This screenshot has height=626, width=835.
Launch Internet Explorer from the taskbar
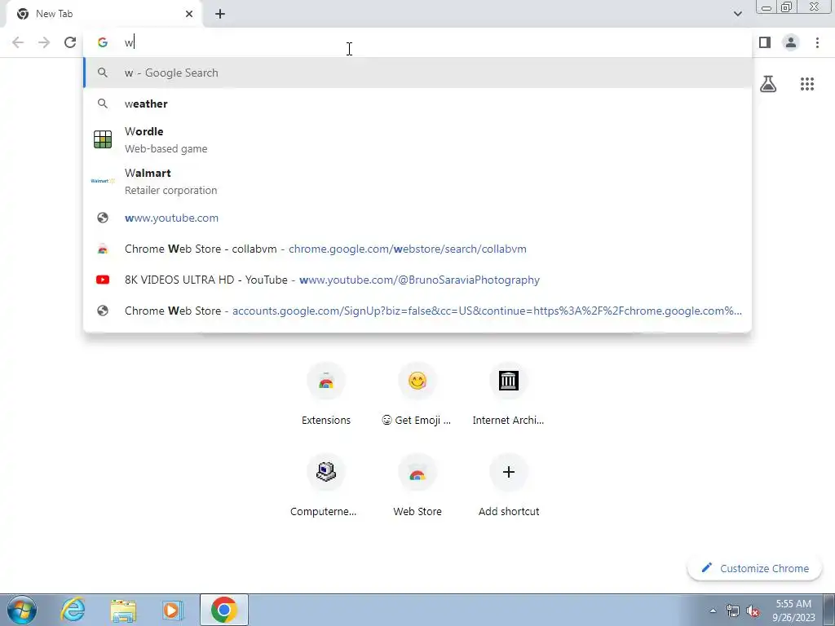tap(73, 610)
